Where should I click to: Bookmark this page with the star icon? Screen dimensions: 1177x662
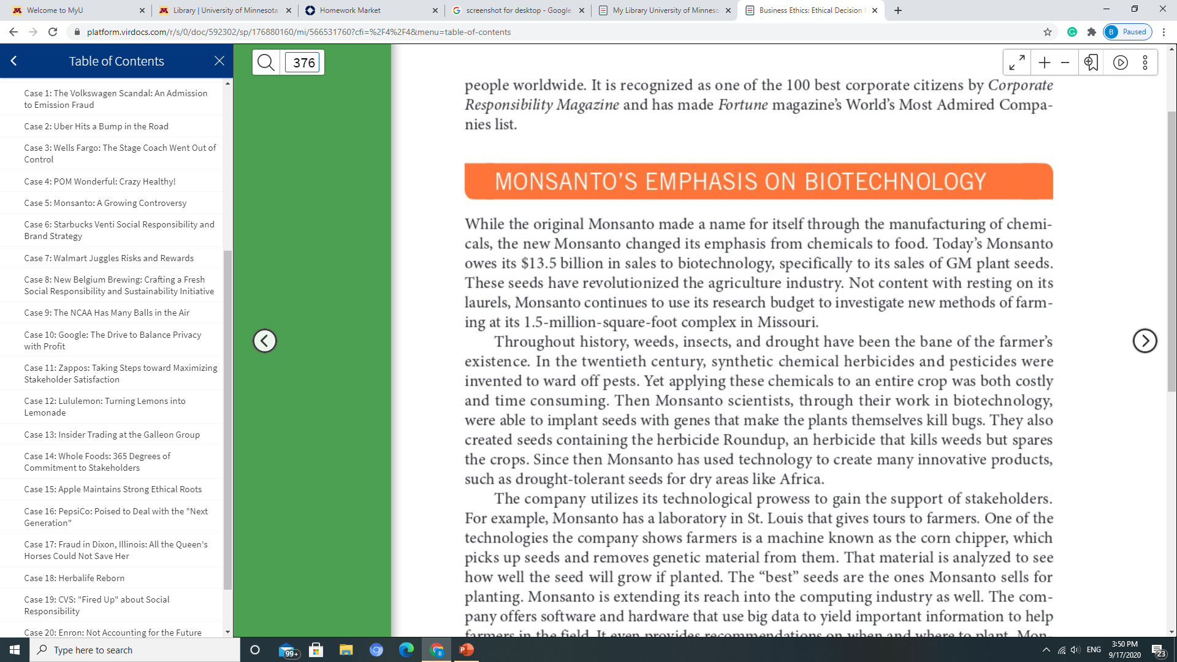point(1048,32)
